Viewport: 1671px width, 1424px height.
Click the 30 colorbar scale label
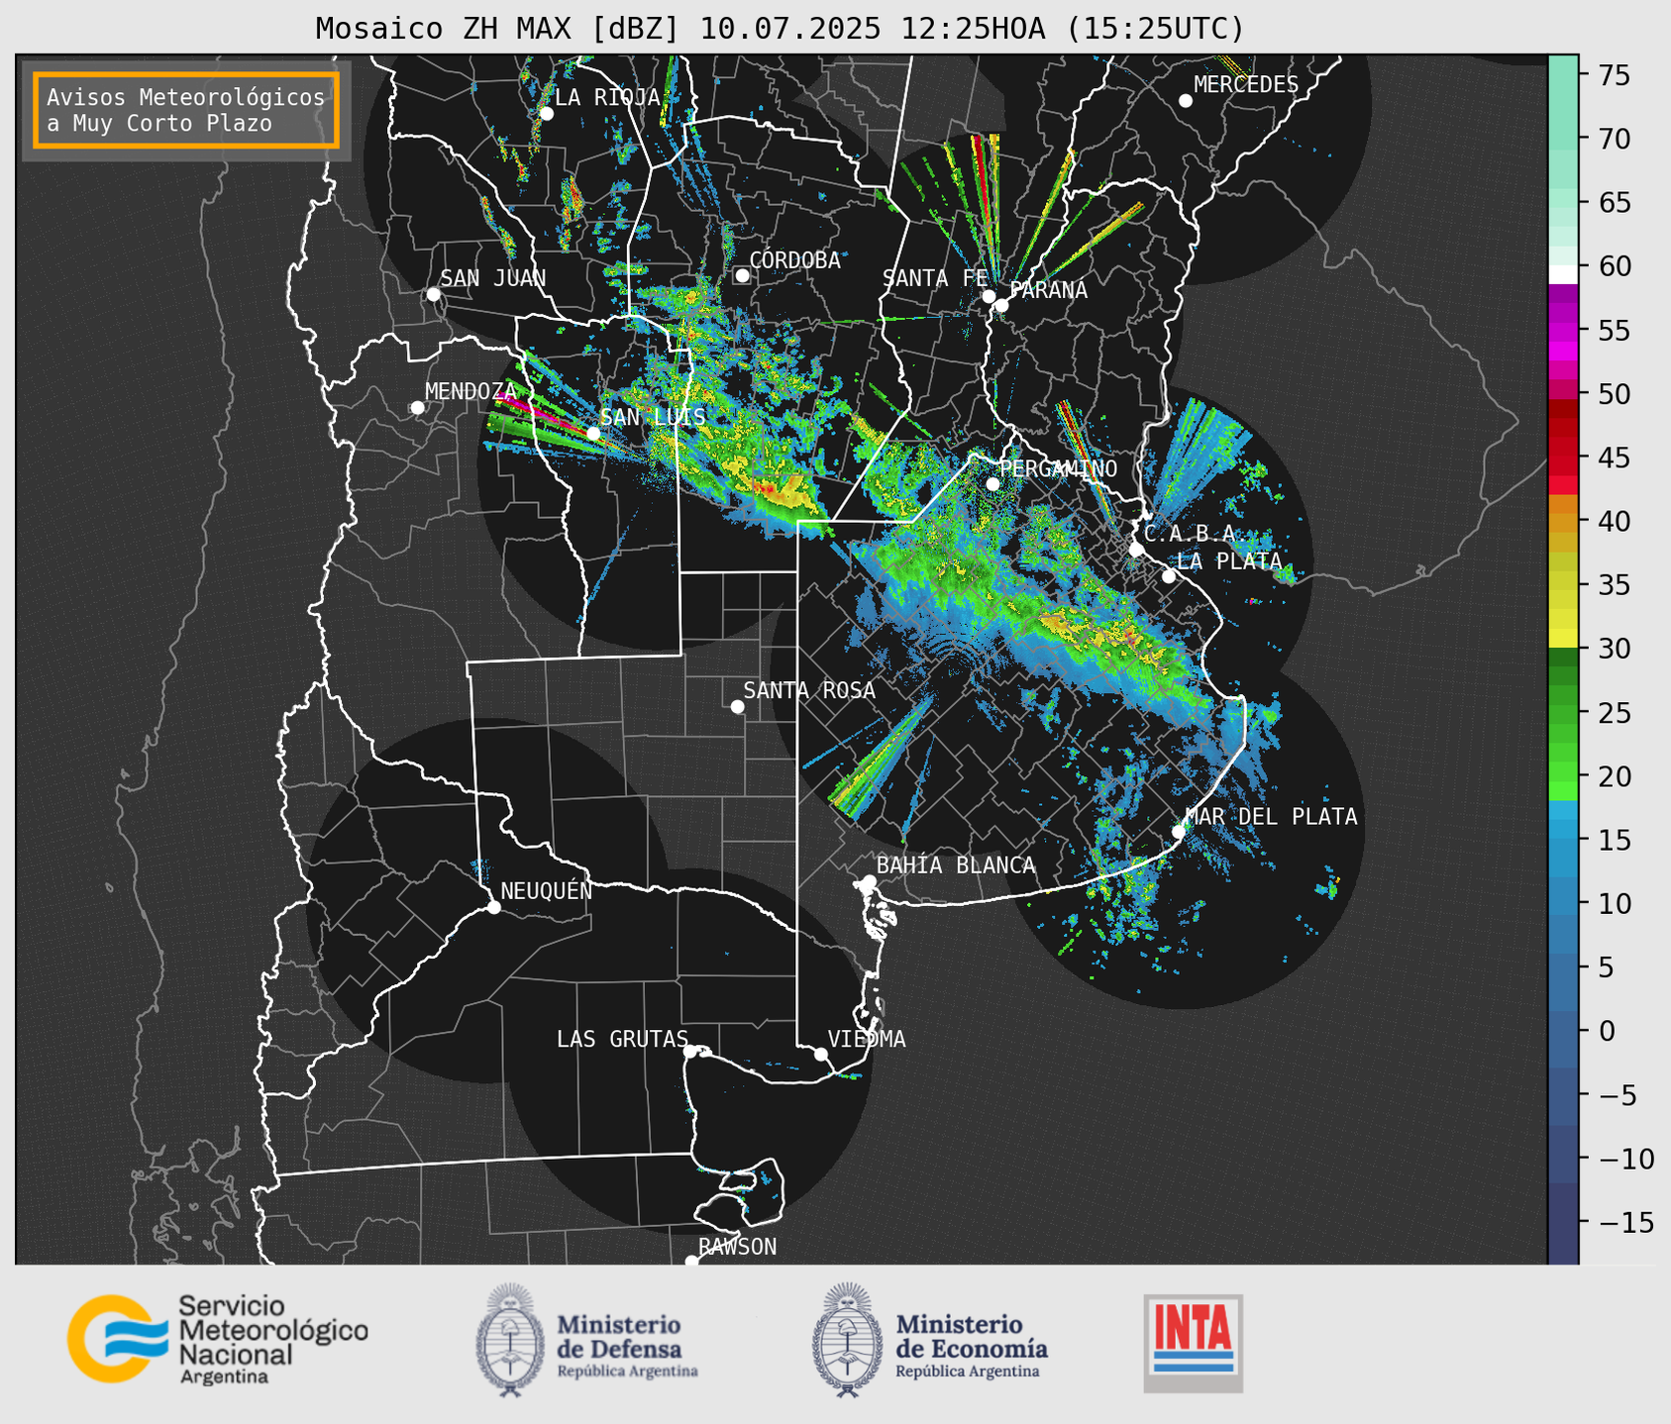[x=1614, y=649]
